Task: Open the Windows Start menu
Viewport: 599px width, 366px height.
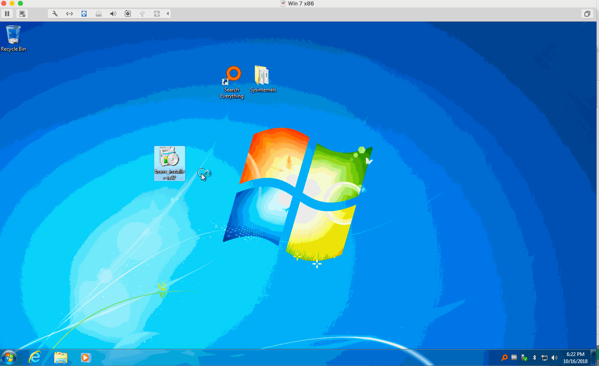Action: click(9, 357)
